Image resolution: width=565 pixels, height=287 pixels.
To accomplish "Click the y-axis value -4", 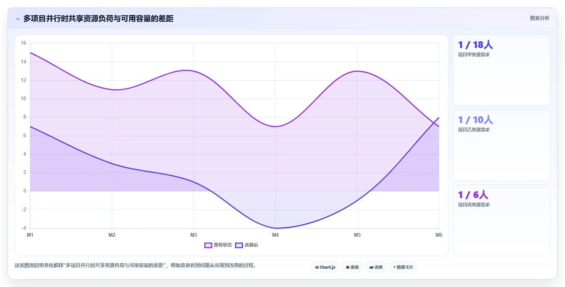I will [23, 228].
